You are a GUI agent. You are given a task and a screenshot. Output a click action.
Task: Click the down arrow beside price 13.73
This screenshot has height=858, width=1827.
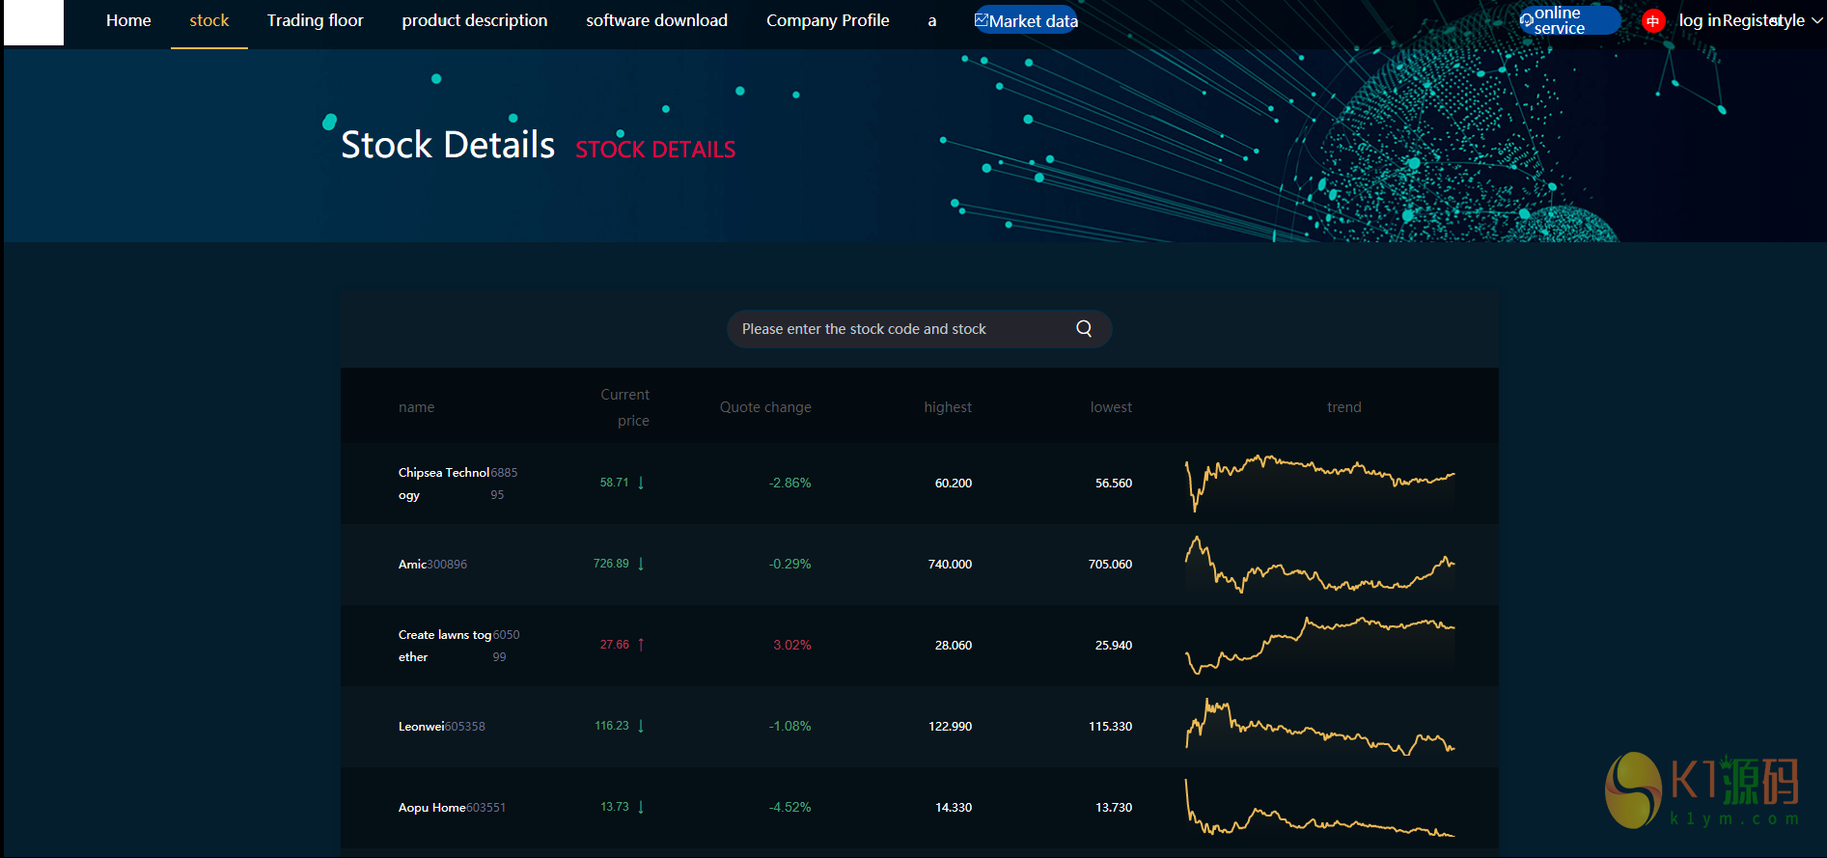pyautogui.click(x=641, y=807)
